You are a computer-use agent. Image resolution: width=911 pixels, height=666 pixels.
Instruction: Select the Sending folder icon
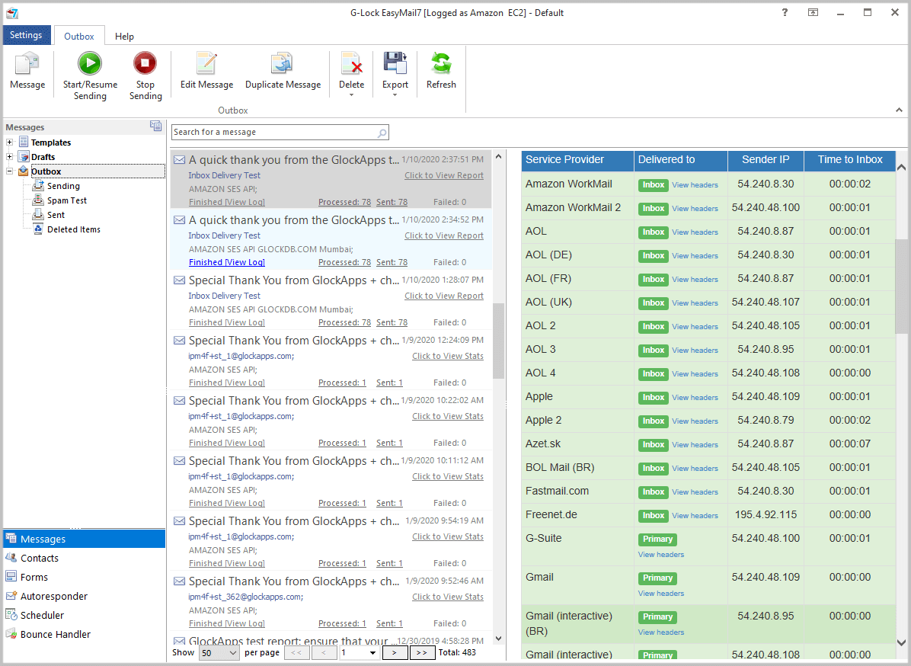tap(38, 185)
